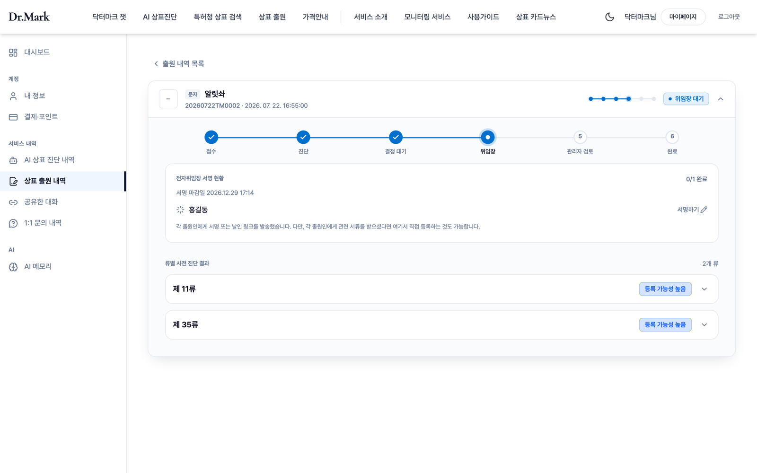Click the 전자위임장 서명 현황 heading
This screenshot has height=473, width=757.
pos(200,178)
